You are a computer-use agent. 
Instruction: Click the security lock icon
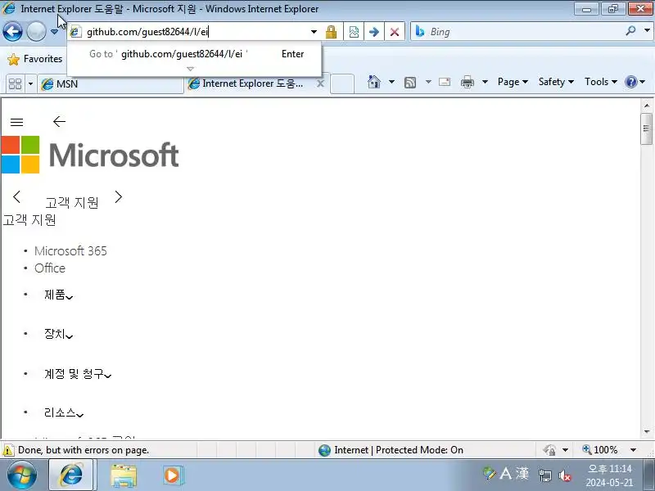coord(331,32)
